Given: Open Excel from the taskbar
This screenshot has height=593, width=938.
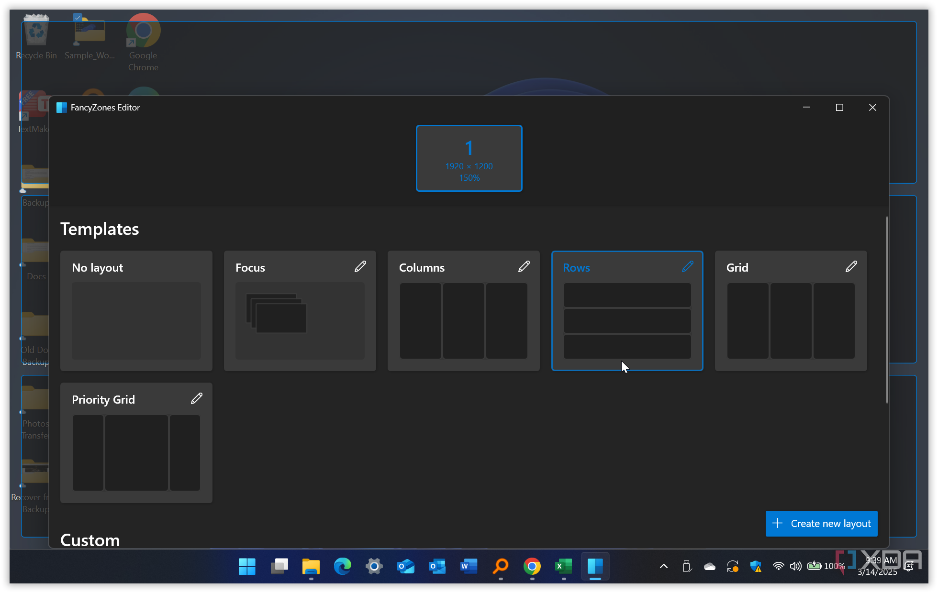Looking at the screenshot, I should 564,567.
